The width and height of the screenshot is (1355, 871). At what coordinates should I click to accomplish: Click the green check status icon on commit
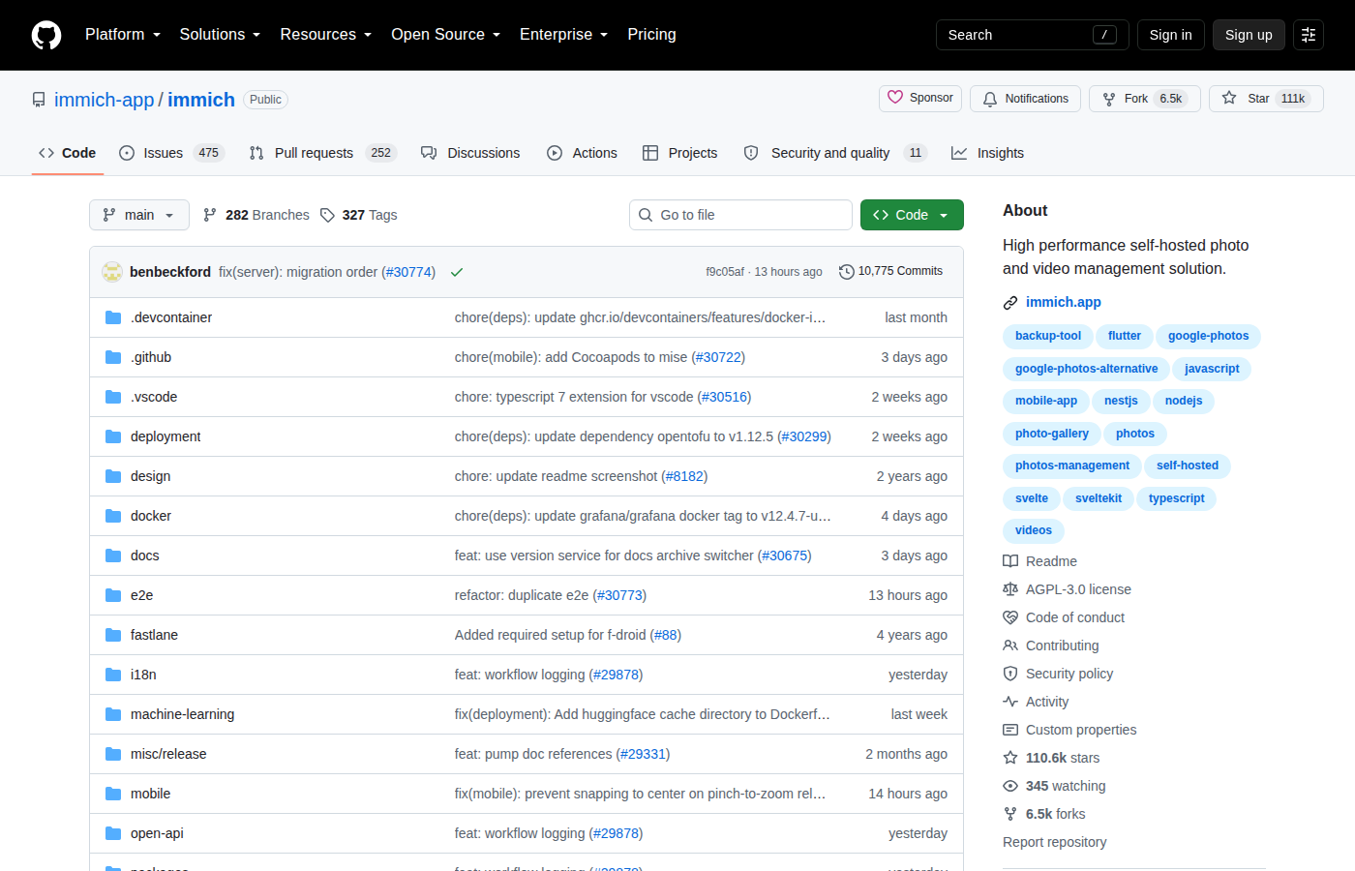tap(457, 272)
